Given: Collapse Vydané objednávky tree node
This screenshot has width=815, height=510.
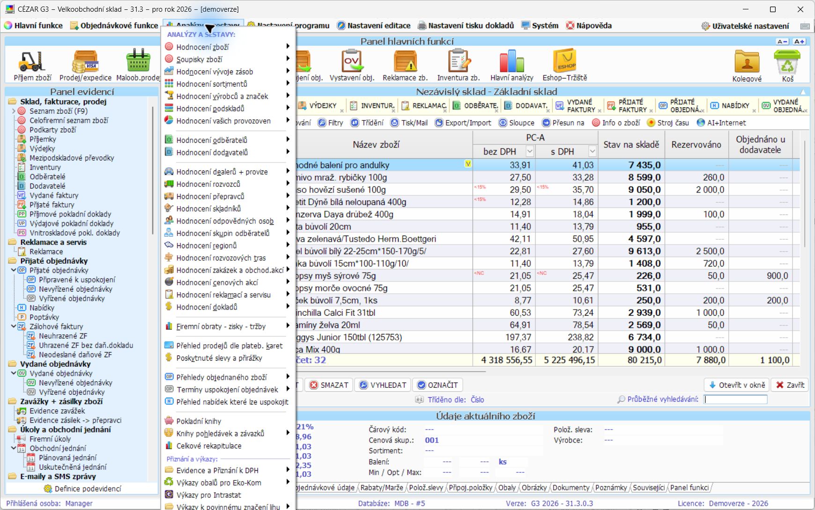Looking at the screenshot, I should point(14,373).
